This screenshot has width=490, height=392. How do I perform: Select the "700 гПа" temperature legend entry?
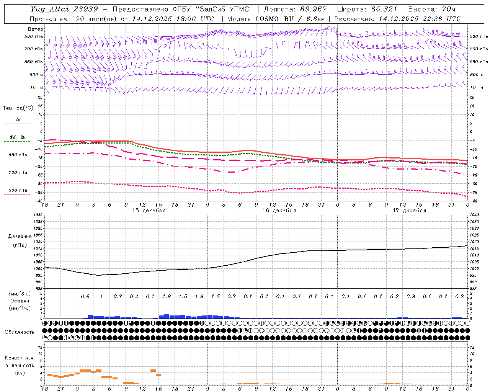click(x=18, y=173)
